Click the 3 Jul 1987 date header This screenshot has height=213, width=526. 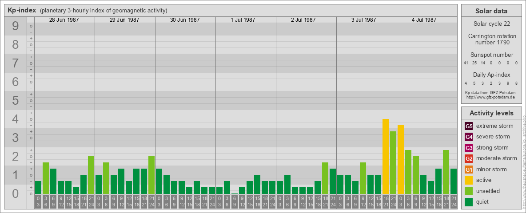coord(364,20)
